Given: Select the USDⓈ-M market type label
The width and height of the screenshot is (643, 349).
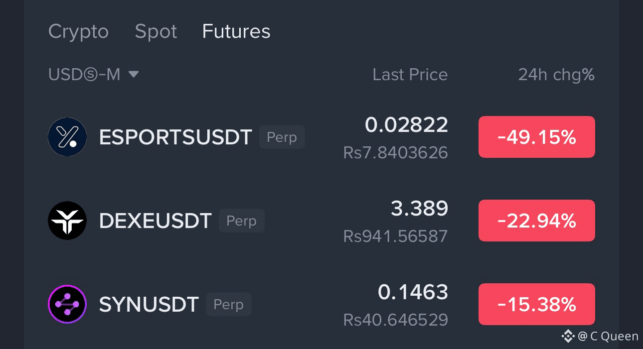Looking at the screenshot, I should pyautogui.click(x=84, y=75).
